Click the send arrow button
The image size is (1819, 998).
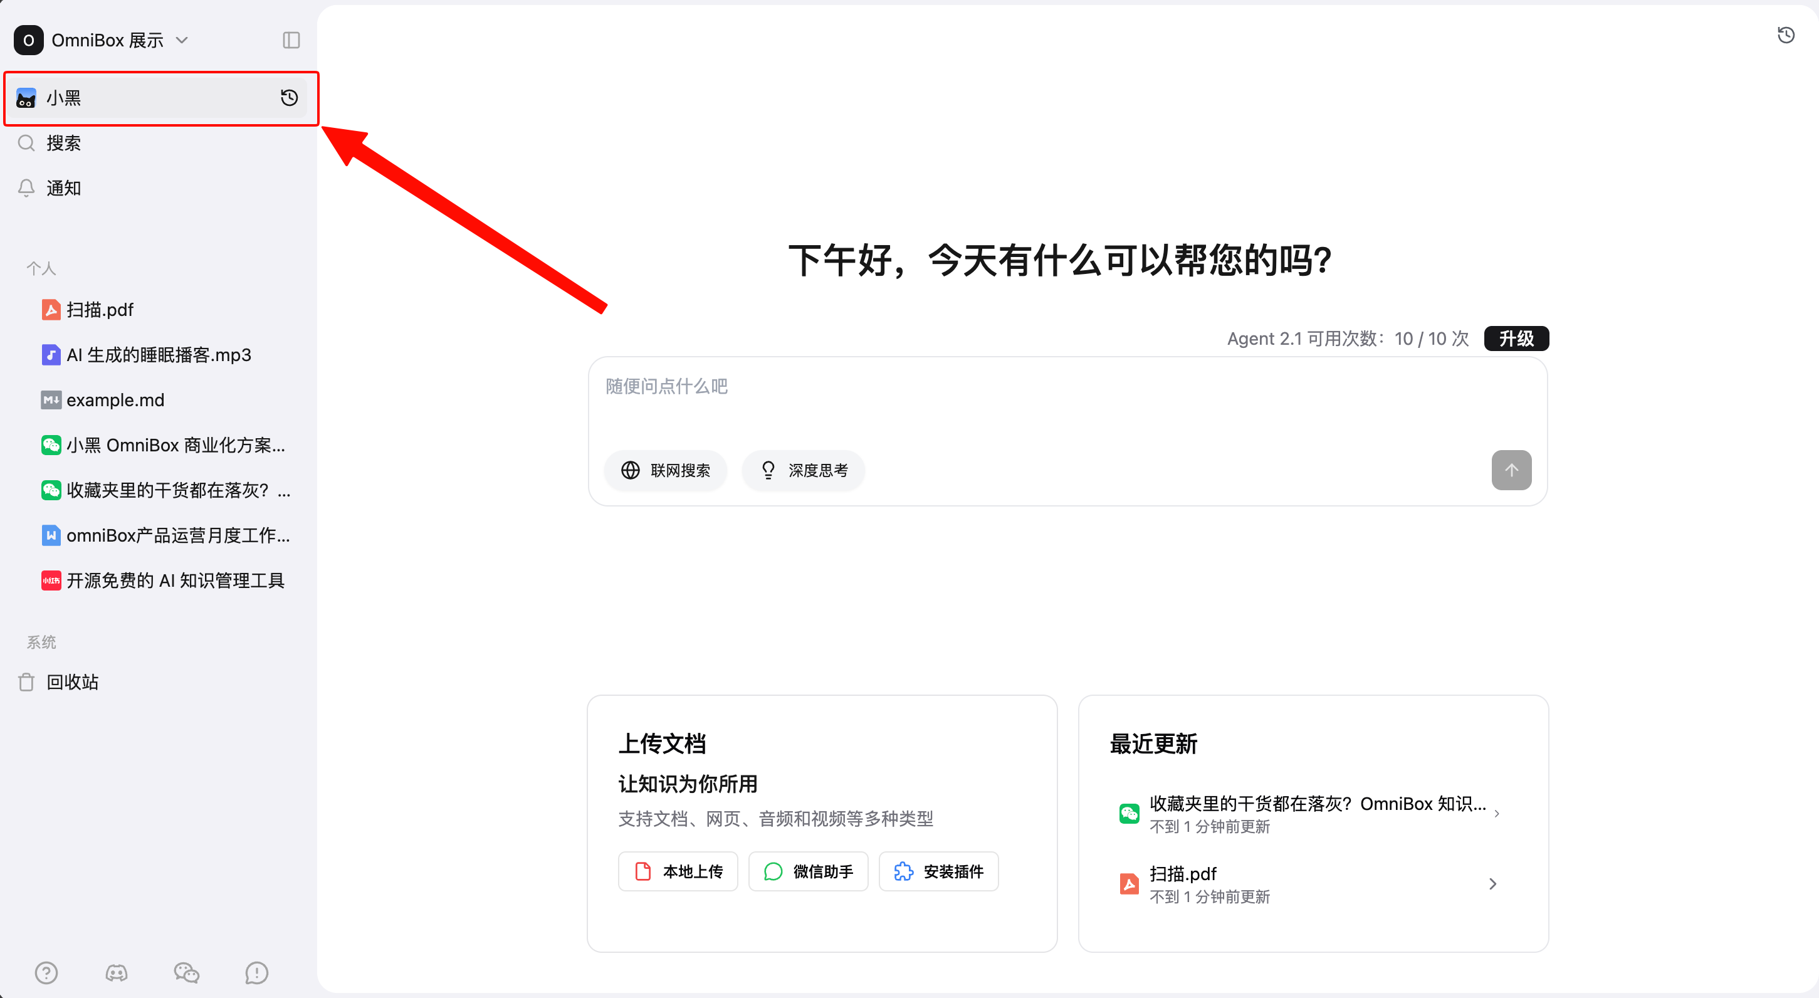pos(1511,470)
